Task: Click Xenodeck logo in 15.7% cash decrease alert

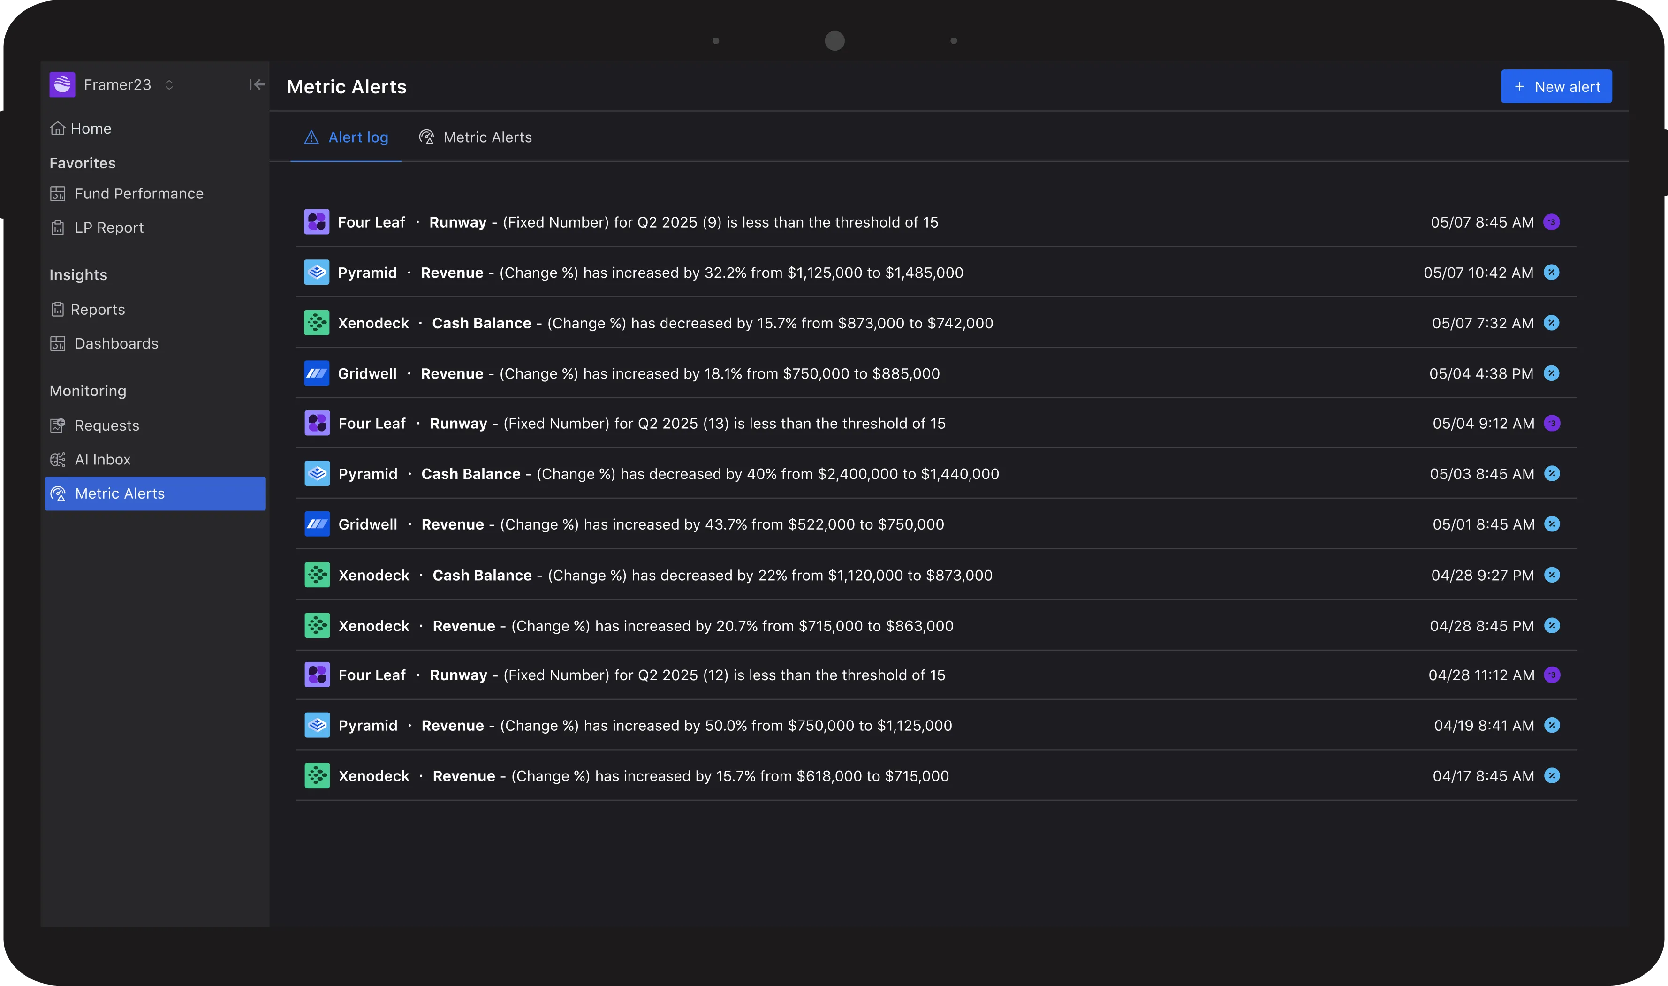Action: (x=316, y=323)
